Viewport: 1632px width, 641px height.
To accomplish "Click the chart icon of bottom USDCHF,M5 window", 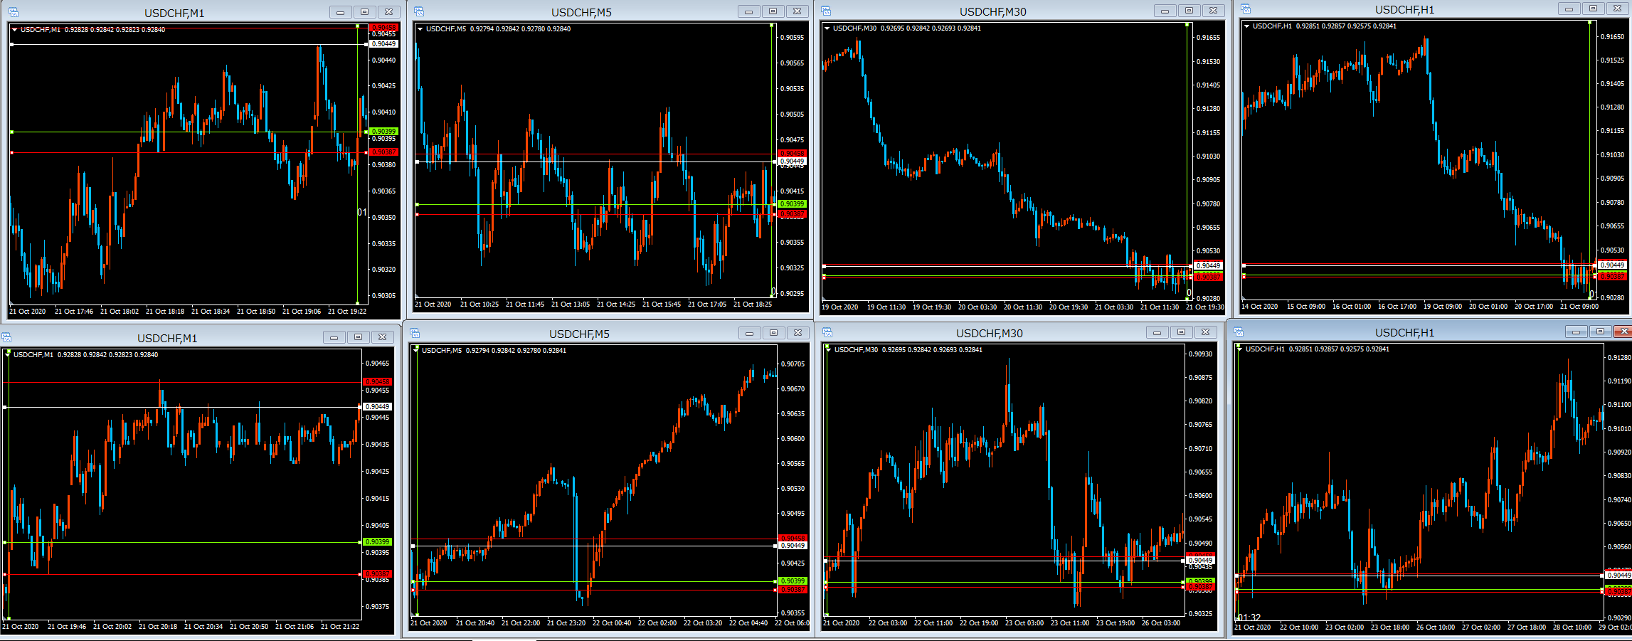I will 415,333.
